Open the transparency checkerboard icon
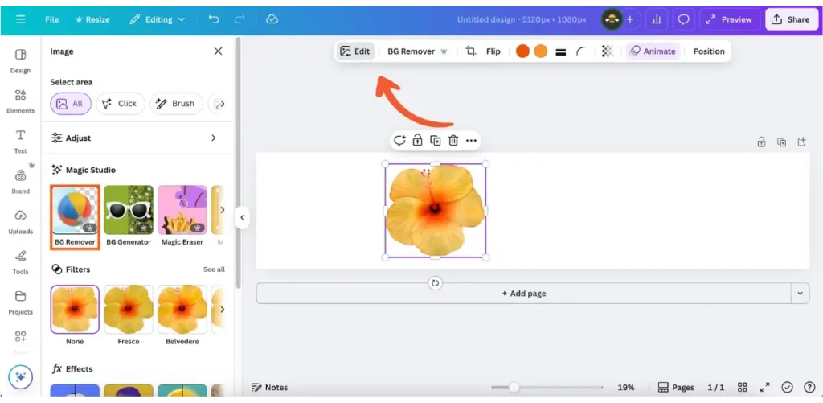This screenshot has height=403, width=823. click(x=608, y=51)
